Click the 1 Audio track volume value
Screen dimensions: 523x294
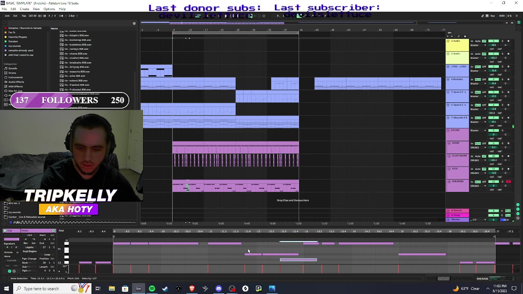pos(494,45)
